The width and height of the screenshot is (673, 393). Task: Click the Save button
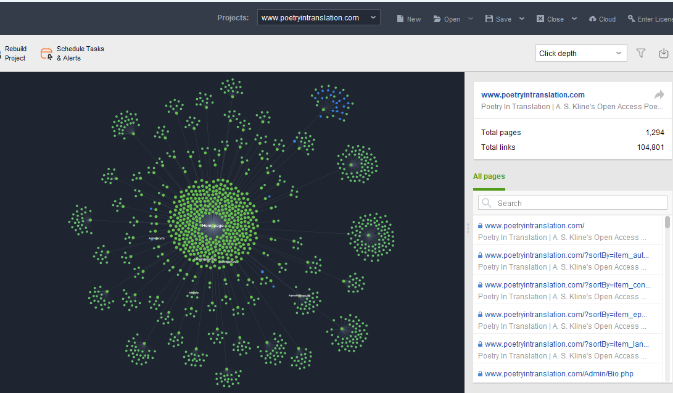498,19
